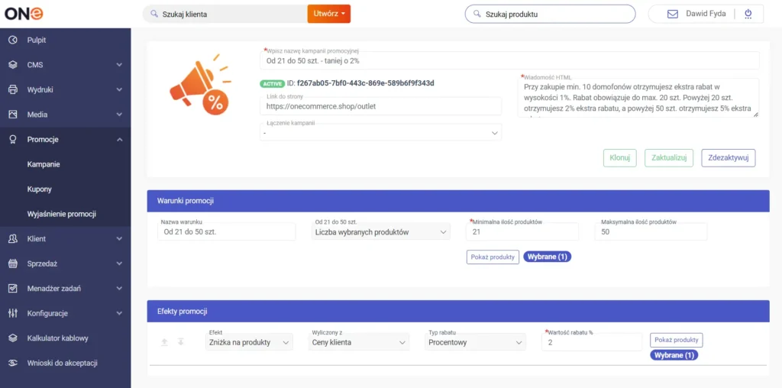Click the envelope messages icon

tap(673, 14)
